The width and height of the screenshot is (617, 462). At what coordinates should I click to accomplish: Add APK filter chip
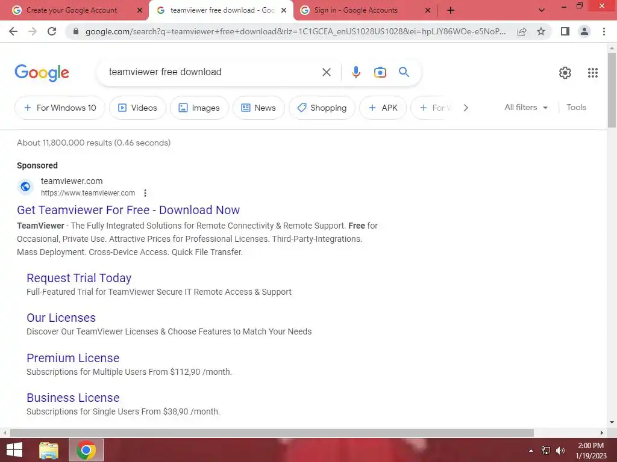point(383,108)
